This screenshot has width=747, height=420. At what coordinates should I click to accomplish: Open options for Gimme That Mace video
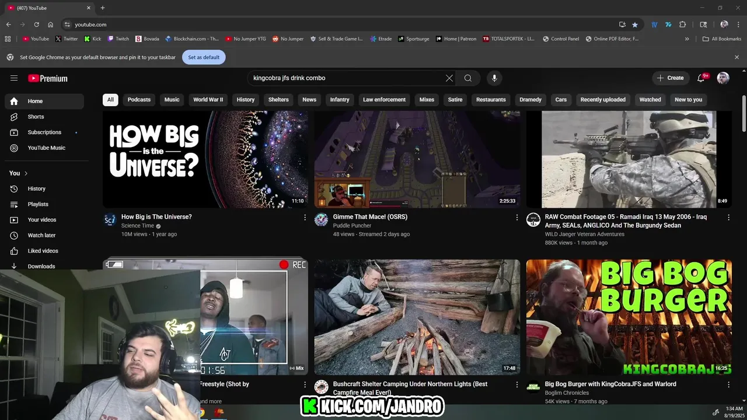coord(516,218)
